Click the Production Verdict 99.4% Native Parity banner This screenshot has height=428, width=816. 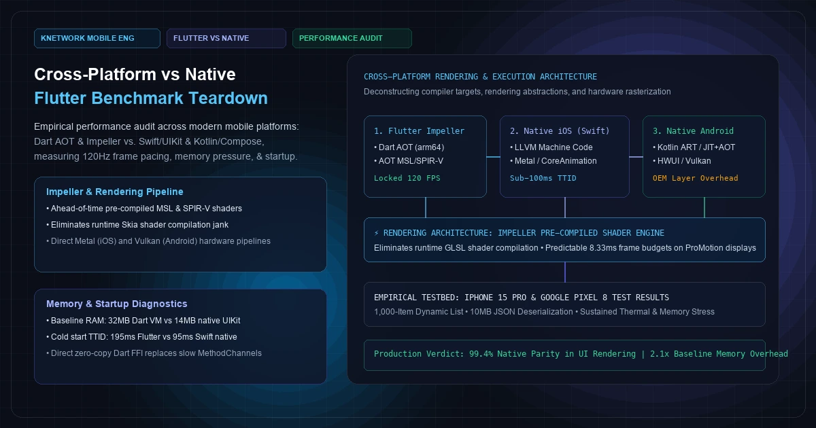point(564,355)
